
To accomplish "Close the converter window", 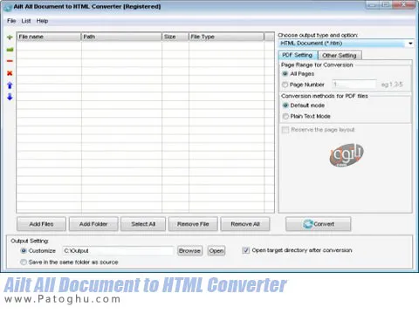I will tap(404, 5).
